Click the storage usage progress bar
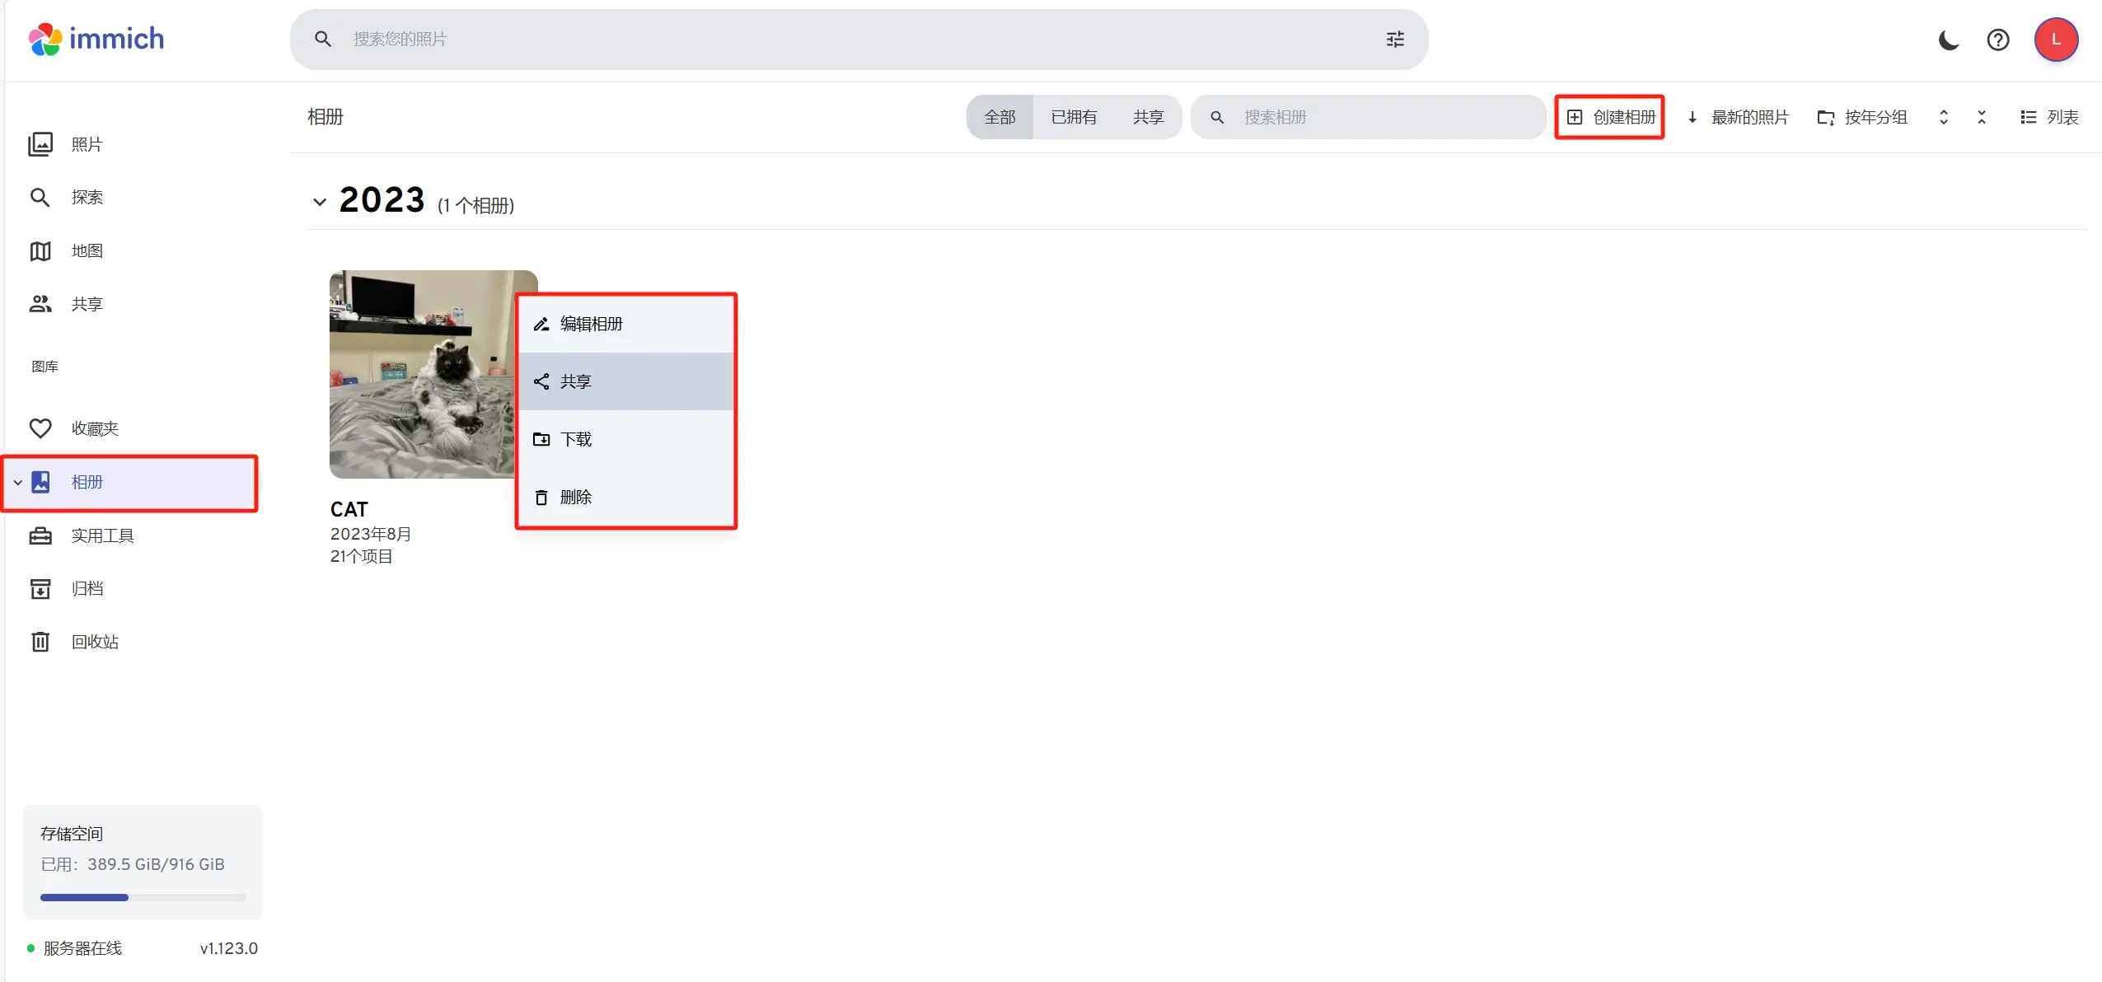 [143, 897]
